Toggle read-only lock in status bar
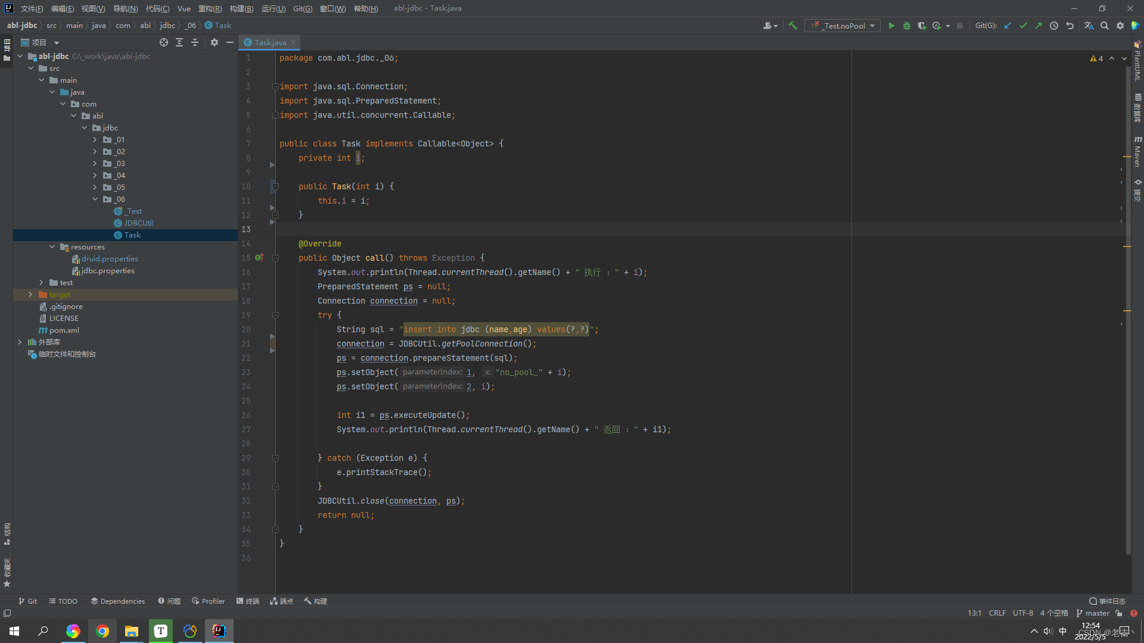Screen dimensions: 1144x643 click(1119, 613)
